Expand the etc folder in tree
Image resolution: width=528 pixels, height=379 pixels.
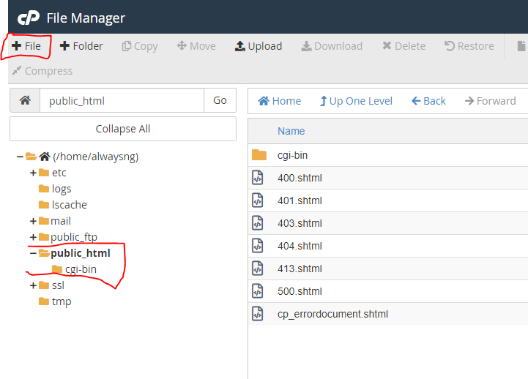33,173
